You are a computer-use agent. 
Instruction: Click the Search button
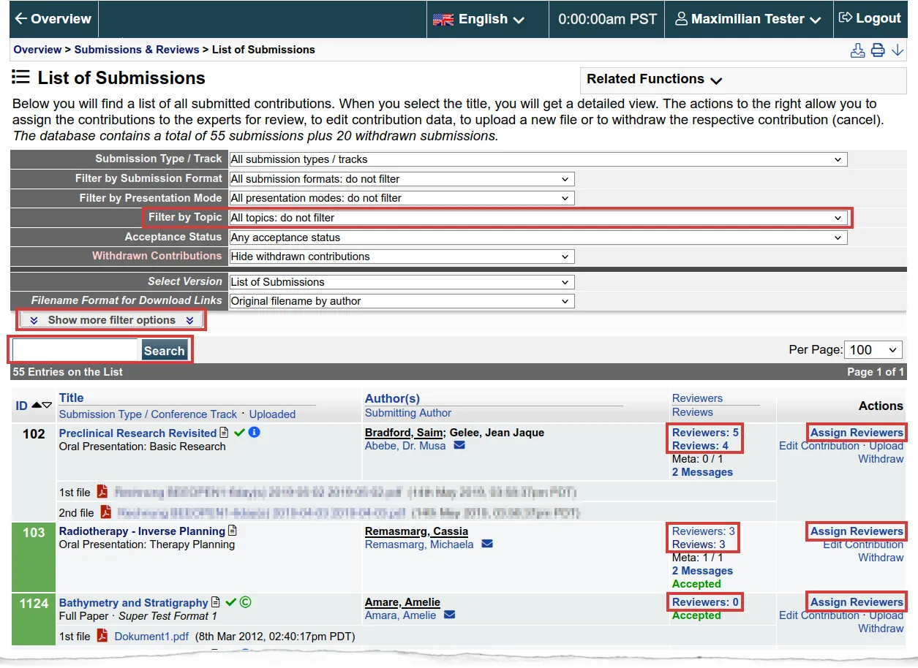[x=164, y=351]
